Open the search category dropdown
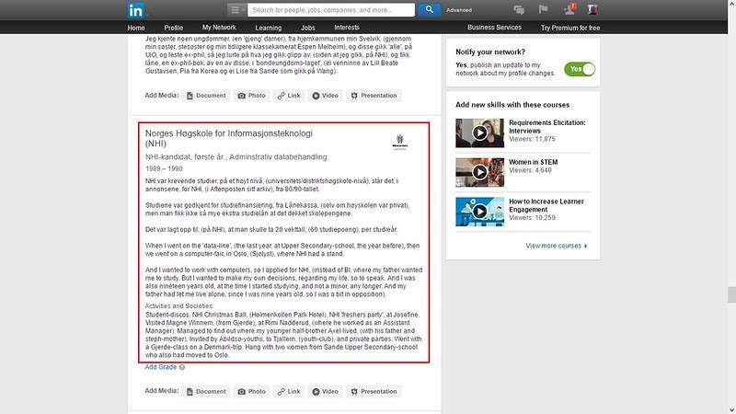This screenshot has height=414, width=736. [236, 10]
